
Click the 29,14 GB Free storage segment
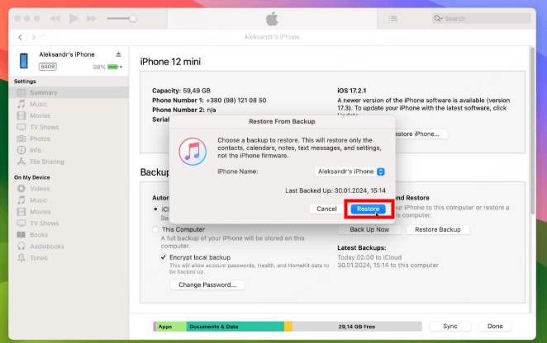[356, 327]
